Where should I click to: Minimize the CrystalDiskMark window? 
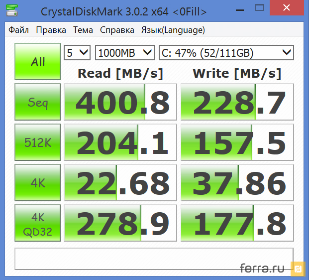(x=240, y=9)
